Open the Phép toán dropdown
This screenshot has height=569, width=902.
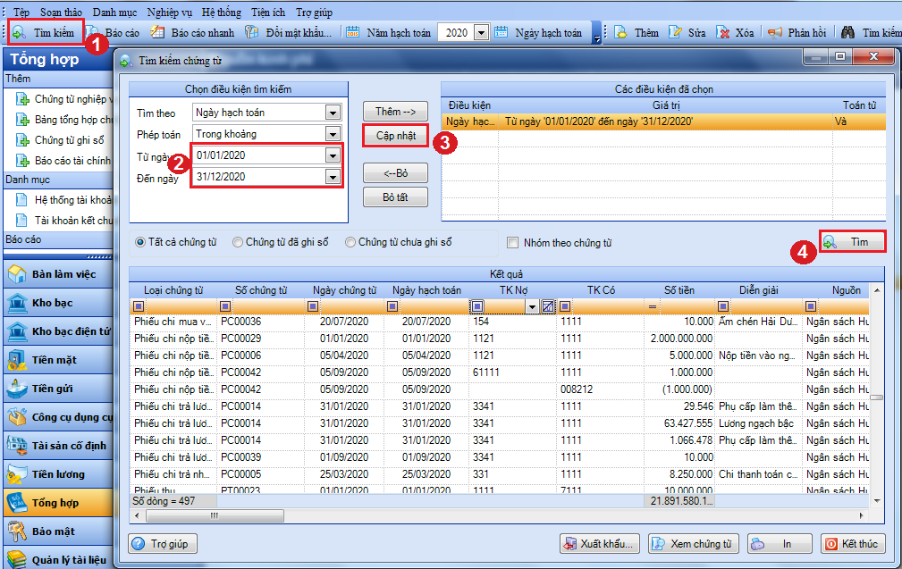pos(333,134)
